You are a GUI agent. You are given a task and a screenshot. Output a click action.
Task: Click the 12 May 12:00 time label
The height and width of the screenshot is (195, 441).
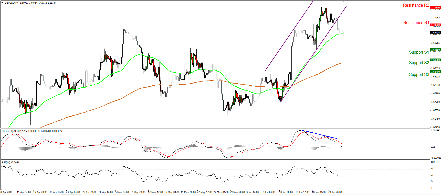pyautogui.click(x=155, y=192)
